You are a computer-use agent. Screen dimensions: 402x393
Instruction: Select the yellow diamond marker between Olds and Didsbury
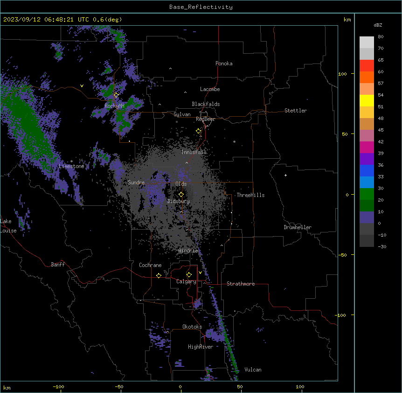(x=181, y=195)
